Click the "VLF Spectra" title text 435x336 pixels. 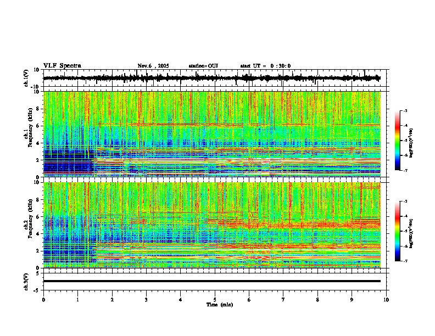tap(62, 66)
